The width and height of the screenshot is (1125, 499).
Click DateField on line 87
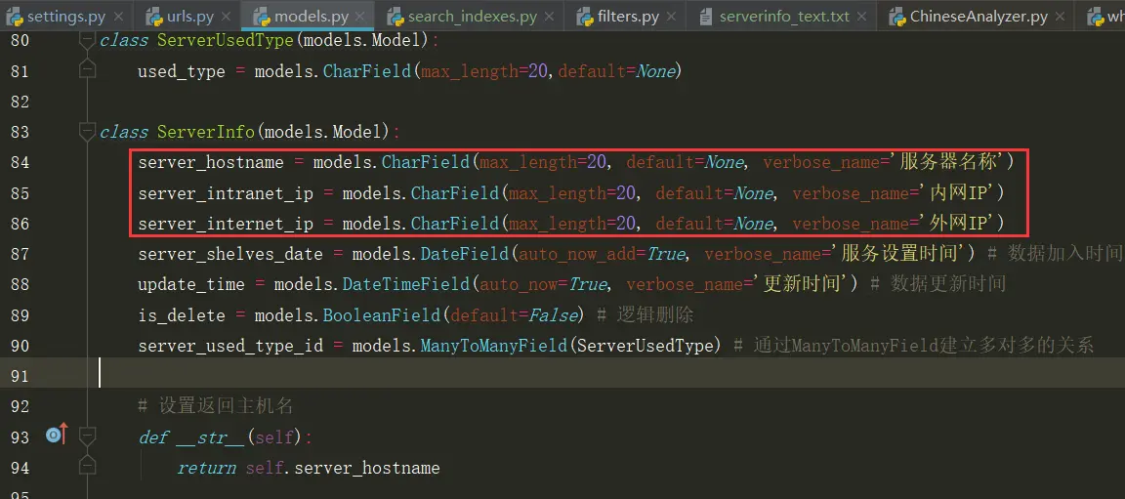pos(464,254)
